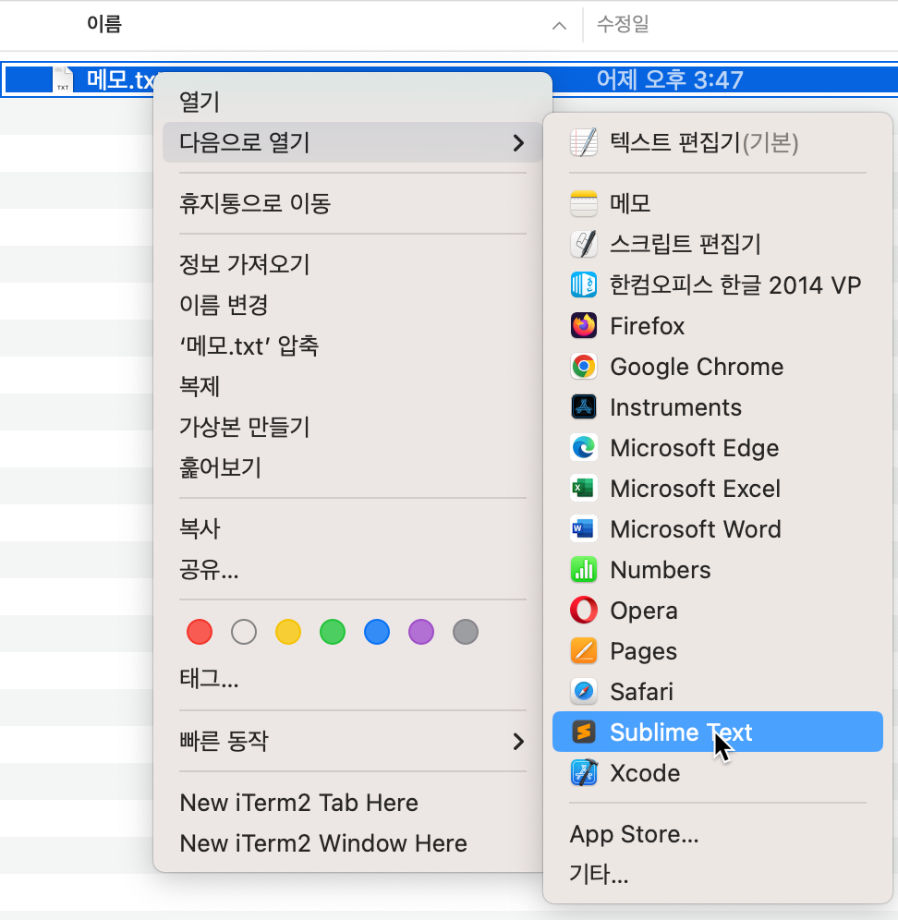The height and width of the screenshot is (920, 898).
Task: Click the Safari compass icon
Action: tap(583, 692)
